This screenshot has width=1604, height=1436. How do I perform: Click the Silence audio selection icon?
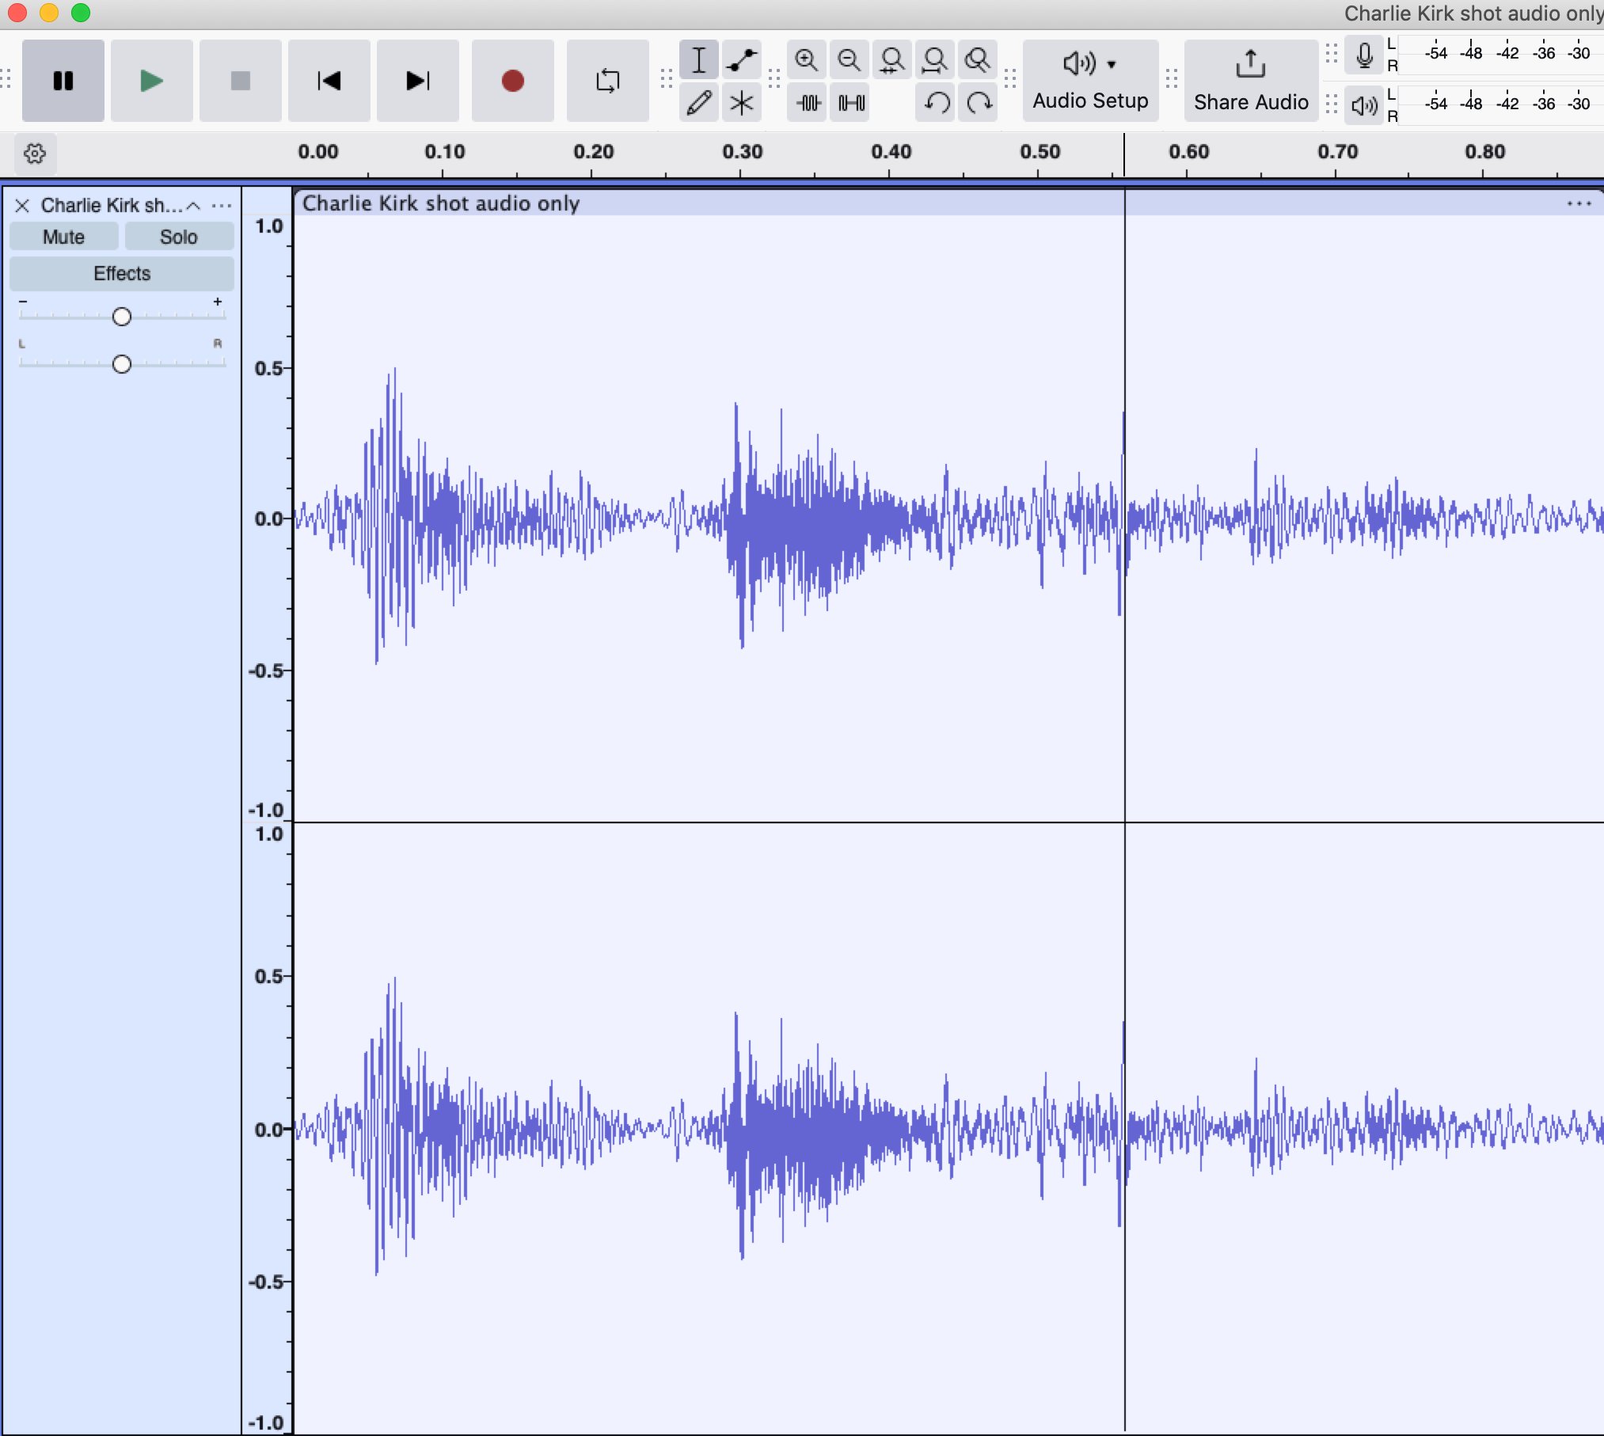(x=850, y=103)
